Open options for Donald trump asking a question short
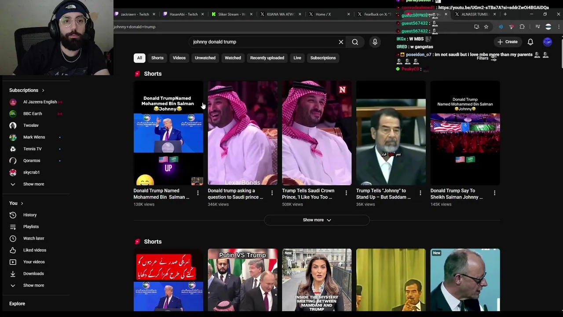This screenshot has height=317, width=563. point(272,193)
